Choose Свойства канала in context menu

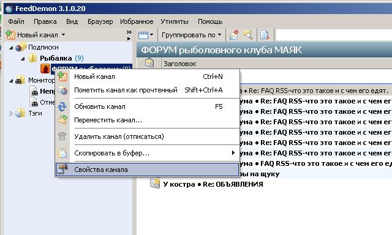pos(148,170)
